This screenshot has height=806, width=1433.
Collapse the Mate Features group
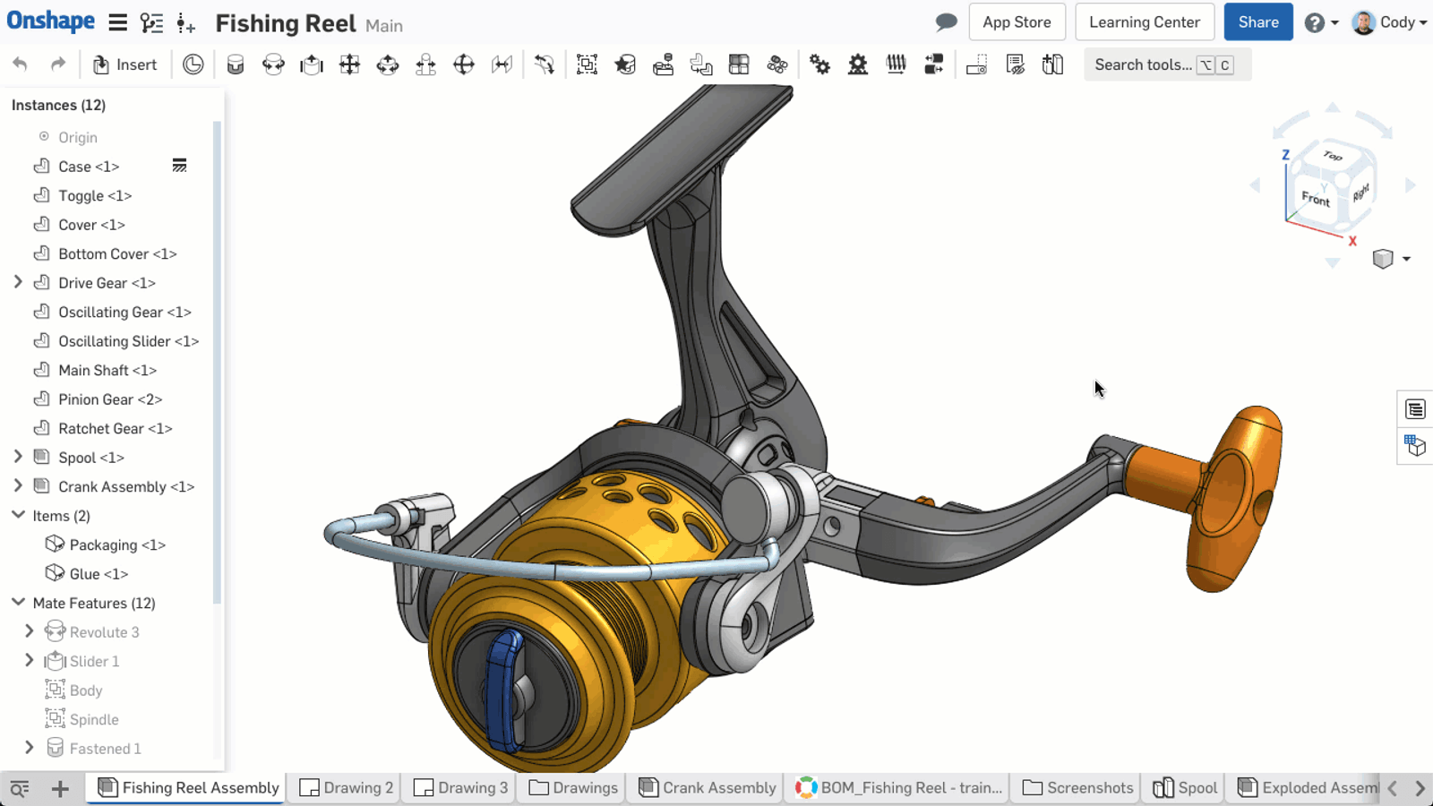pyautogui.click(x=18, y=603)
